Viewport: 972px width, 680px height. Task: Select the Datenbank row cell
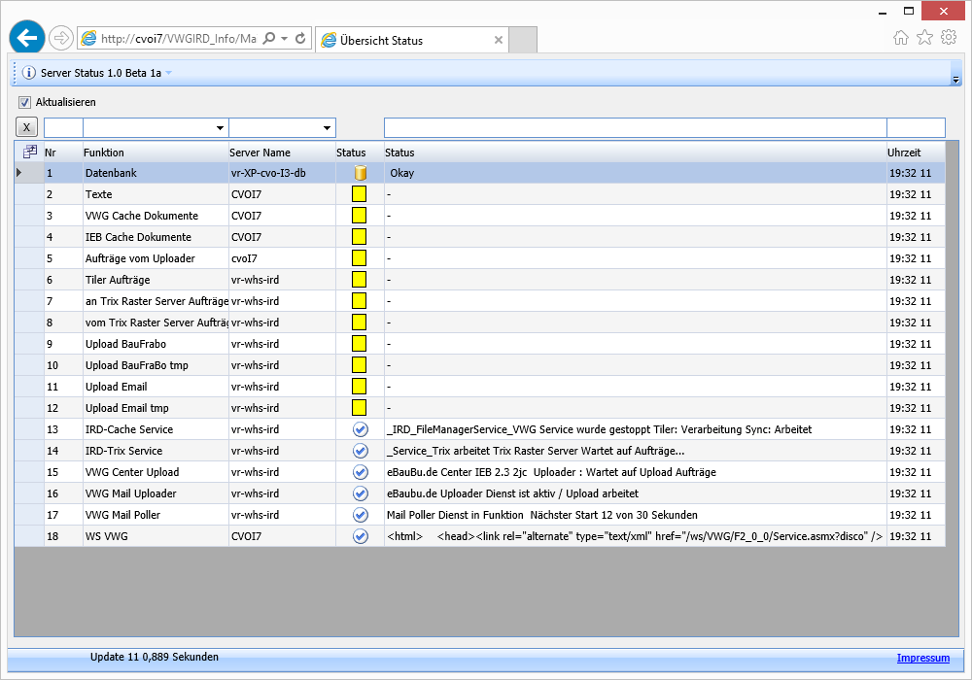pos(156,173)
